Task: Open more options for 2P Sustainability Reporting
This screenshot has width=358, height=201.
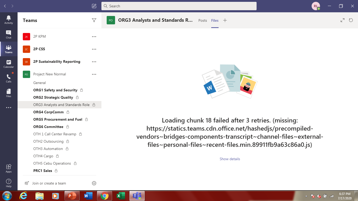Action: pos(94,62)
